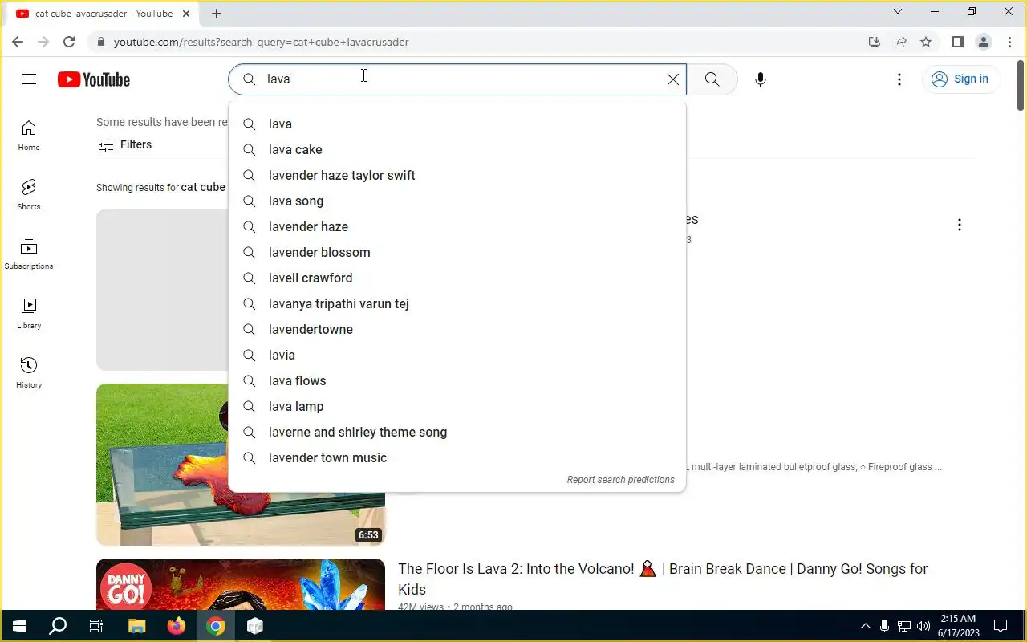
Task: Launch Firefox from the taskbar
Action: [x=176, y=626]
